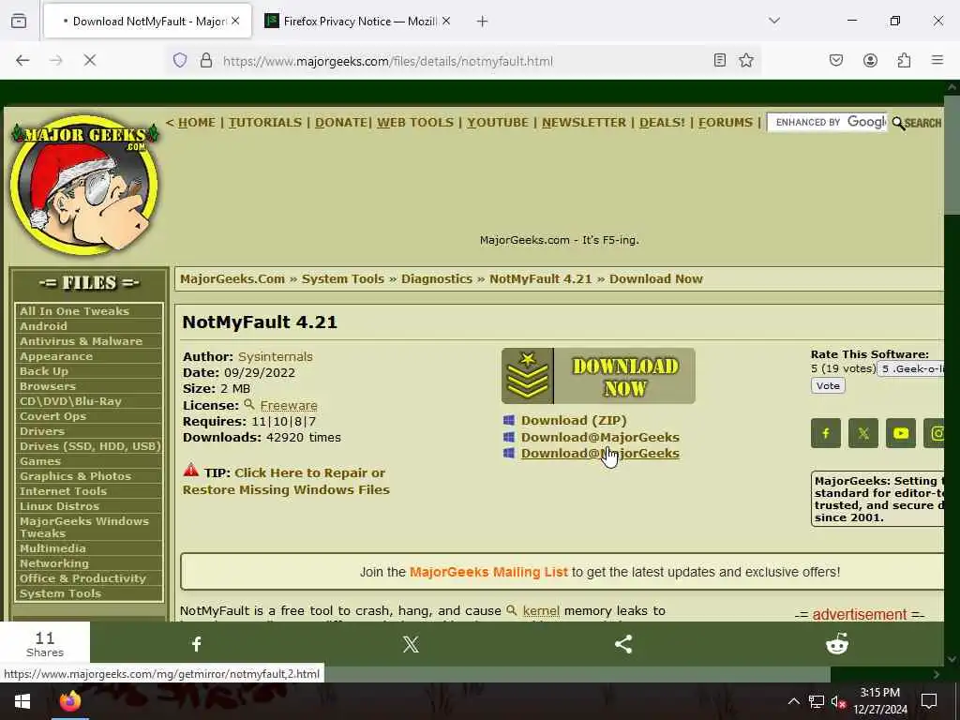The width and height of the screenshot is (960, 720).
Task: Open the NotMyFault 4.21 breadcrumb link
Action: pos(541,279)
